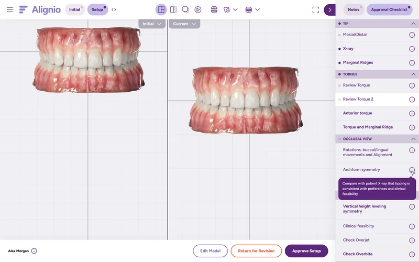Open patient info next to Alex Morgan

tap(34, 251)
